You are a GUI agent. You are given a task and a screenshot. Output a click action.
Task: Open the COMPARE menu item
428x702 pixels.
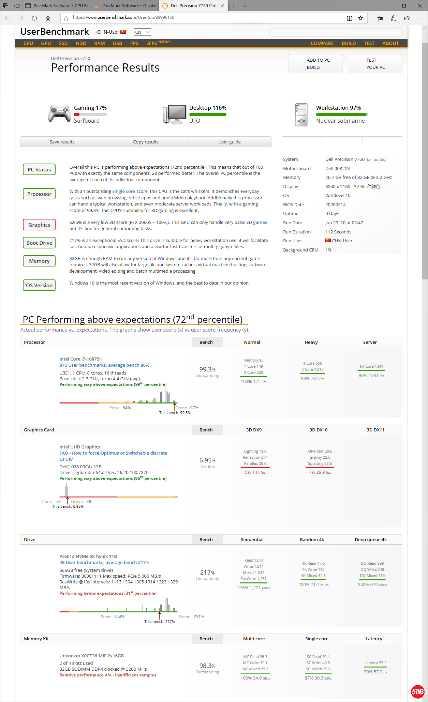pyautogui.click(x=322, y=43)
